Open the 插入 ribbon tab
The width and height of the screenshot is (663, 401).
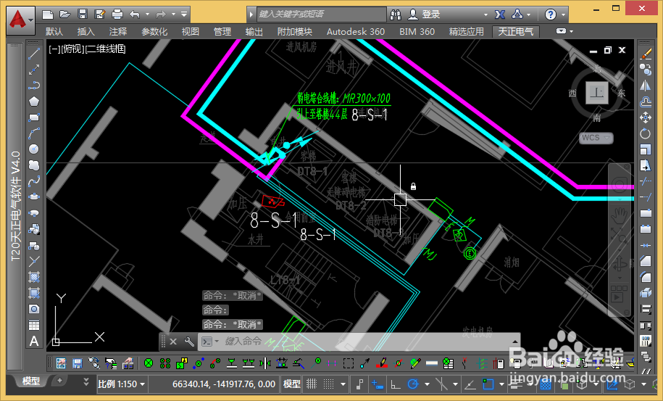click(86, 32)
